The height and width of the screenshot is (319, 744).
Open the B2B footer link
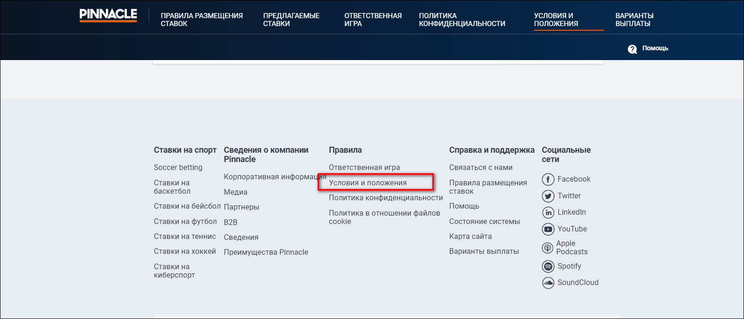click(230, 223)
